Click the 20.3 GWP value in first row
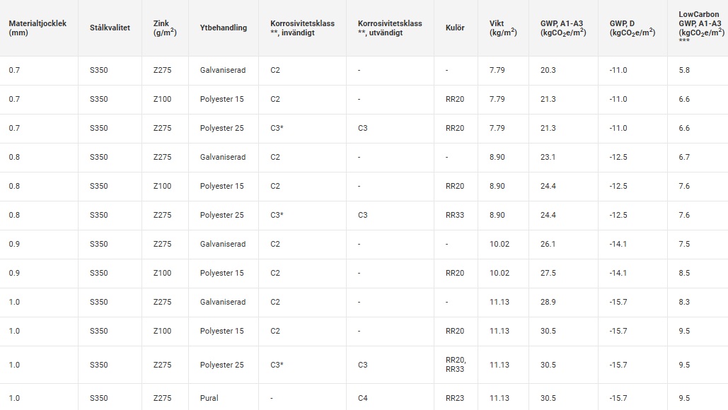The image size is (728, 410). pos(548,70)
